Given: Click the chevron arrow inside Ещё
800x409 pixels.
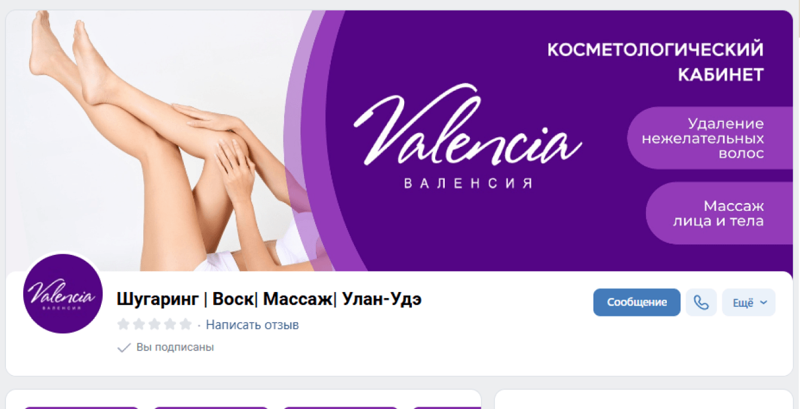Looking at the screenshot, I should pyautogui.click(x=764, y=303).
